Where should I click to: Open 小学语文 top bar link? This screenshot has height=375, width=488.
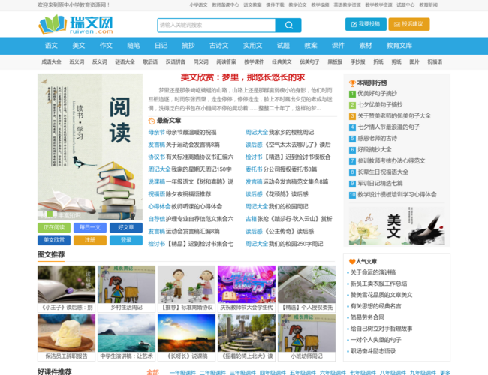pyautogui.click(x=198, y=5)
